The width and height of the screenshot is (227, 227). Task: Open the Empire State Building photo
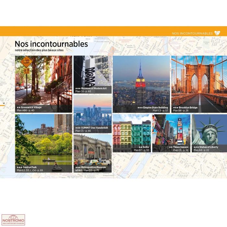click(x=141, y=84)
